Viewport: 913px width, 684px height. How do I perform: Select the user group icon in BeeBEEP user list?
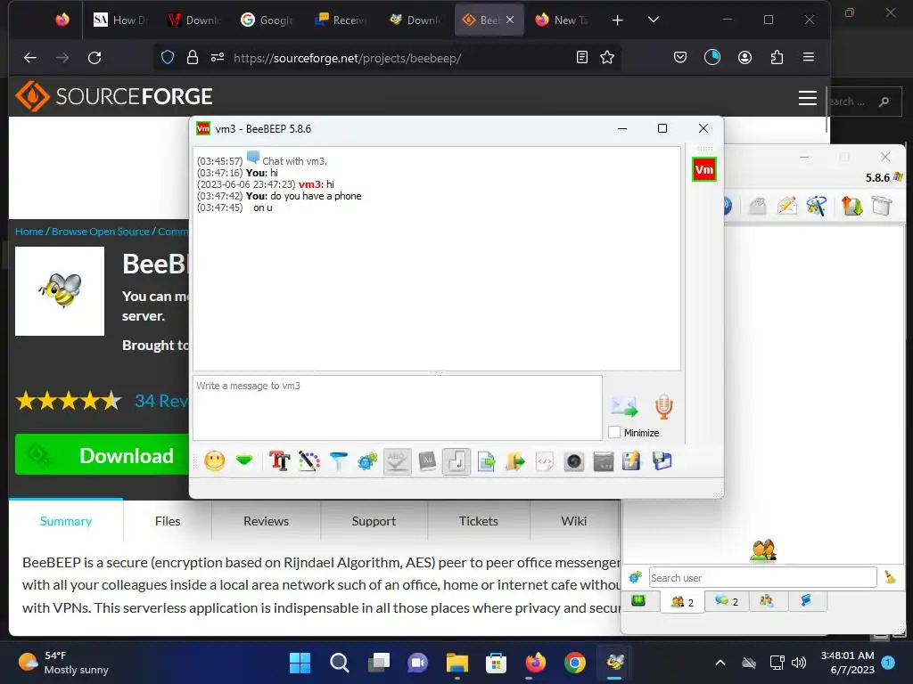pos(763,550)
